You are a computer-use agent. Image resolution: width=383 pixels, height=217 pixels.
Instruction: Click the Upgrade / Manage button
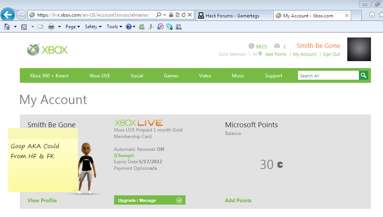point(150,200)
